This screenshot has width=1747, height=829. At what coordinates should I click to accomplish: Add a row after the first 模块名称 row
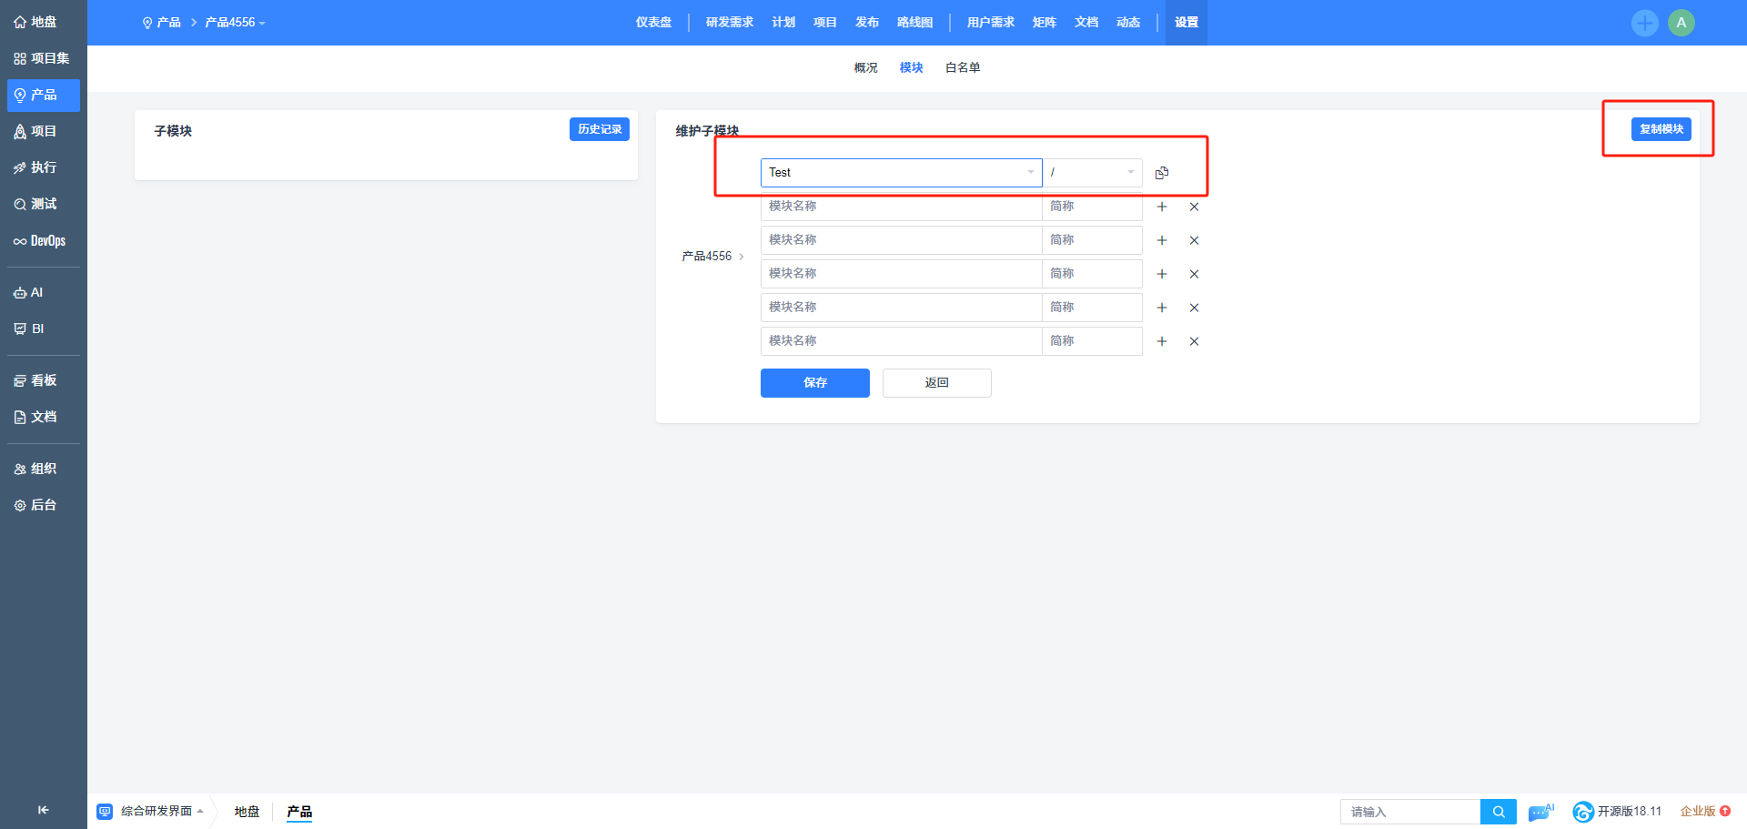[1162, 207]
